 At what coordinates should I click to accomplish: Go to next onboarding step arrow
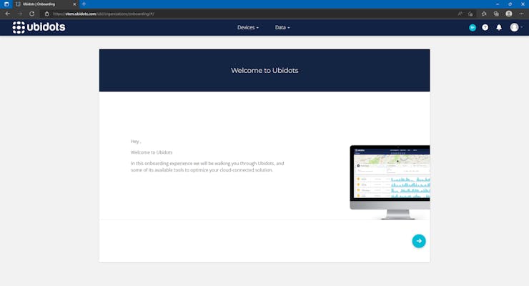(419, 241)
